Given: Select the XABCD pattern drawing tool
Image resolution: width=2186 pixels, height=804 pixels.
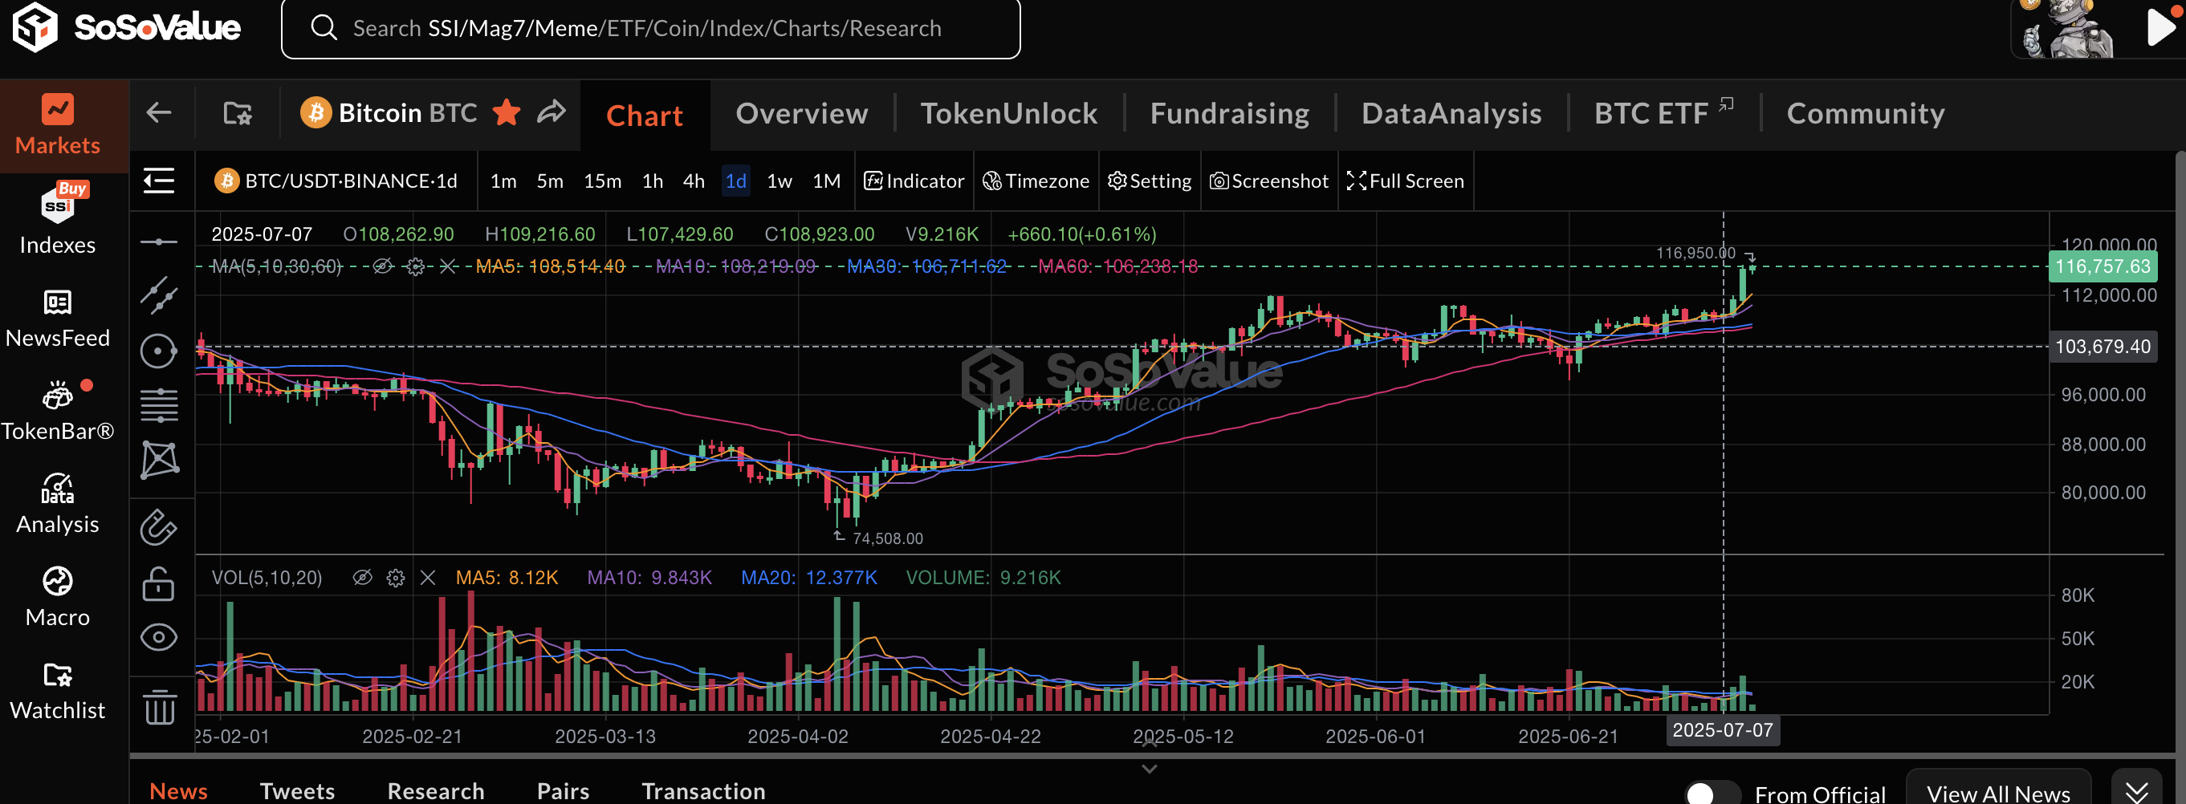Looking at the screenshot, I should point(160,460).
